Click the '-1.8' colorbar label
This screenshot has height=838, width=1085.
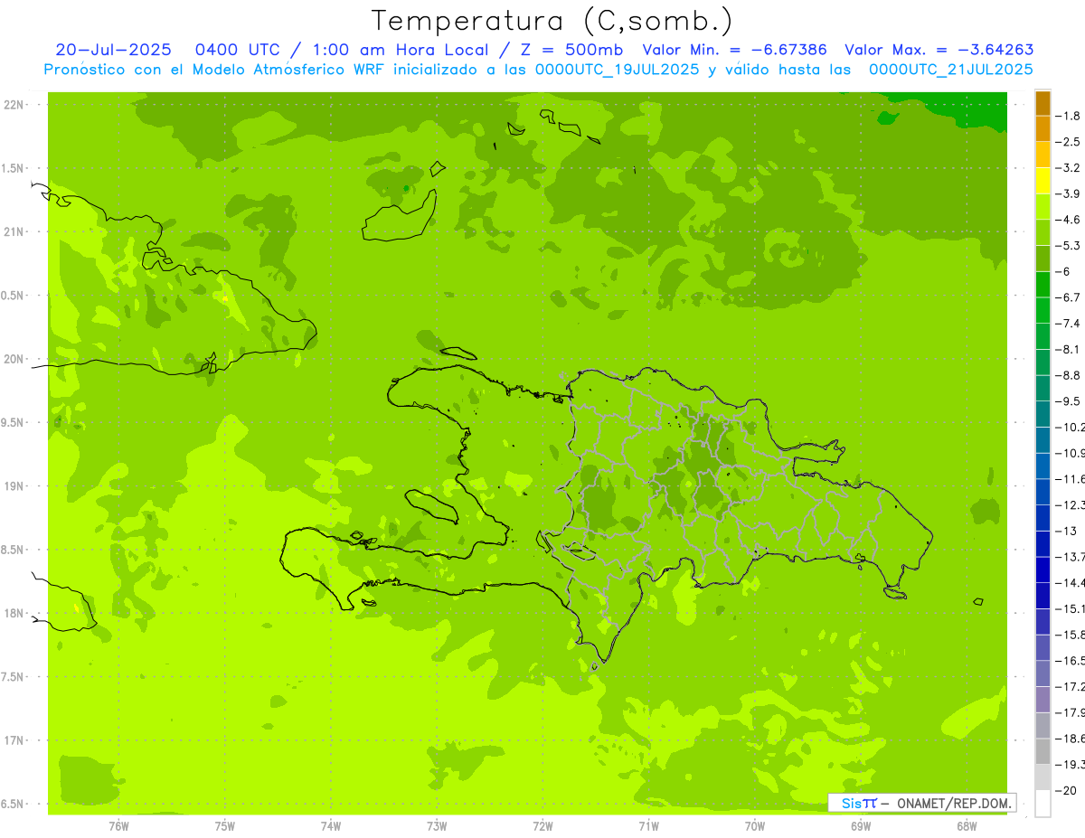tap(1068, 116)
